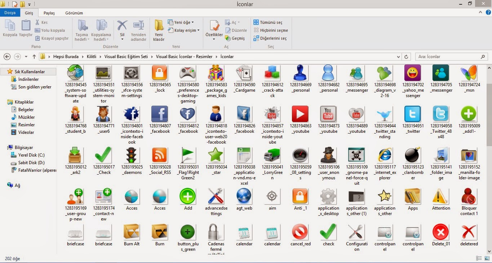
Task: Click Kilitli in the breadcrumb path
Action: coord(91,57)
